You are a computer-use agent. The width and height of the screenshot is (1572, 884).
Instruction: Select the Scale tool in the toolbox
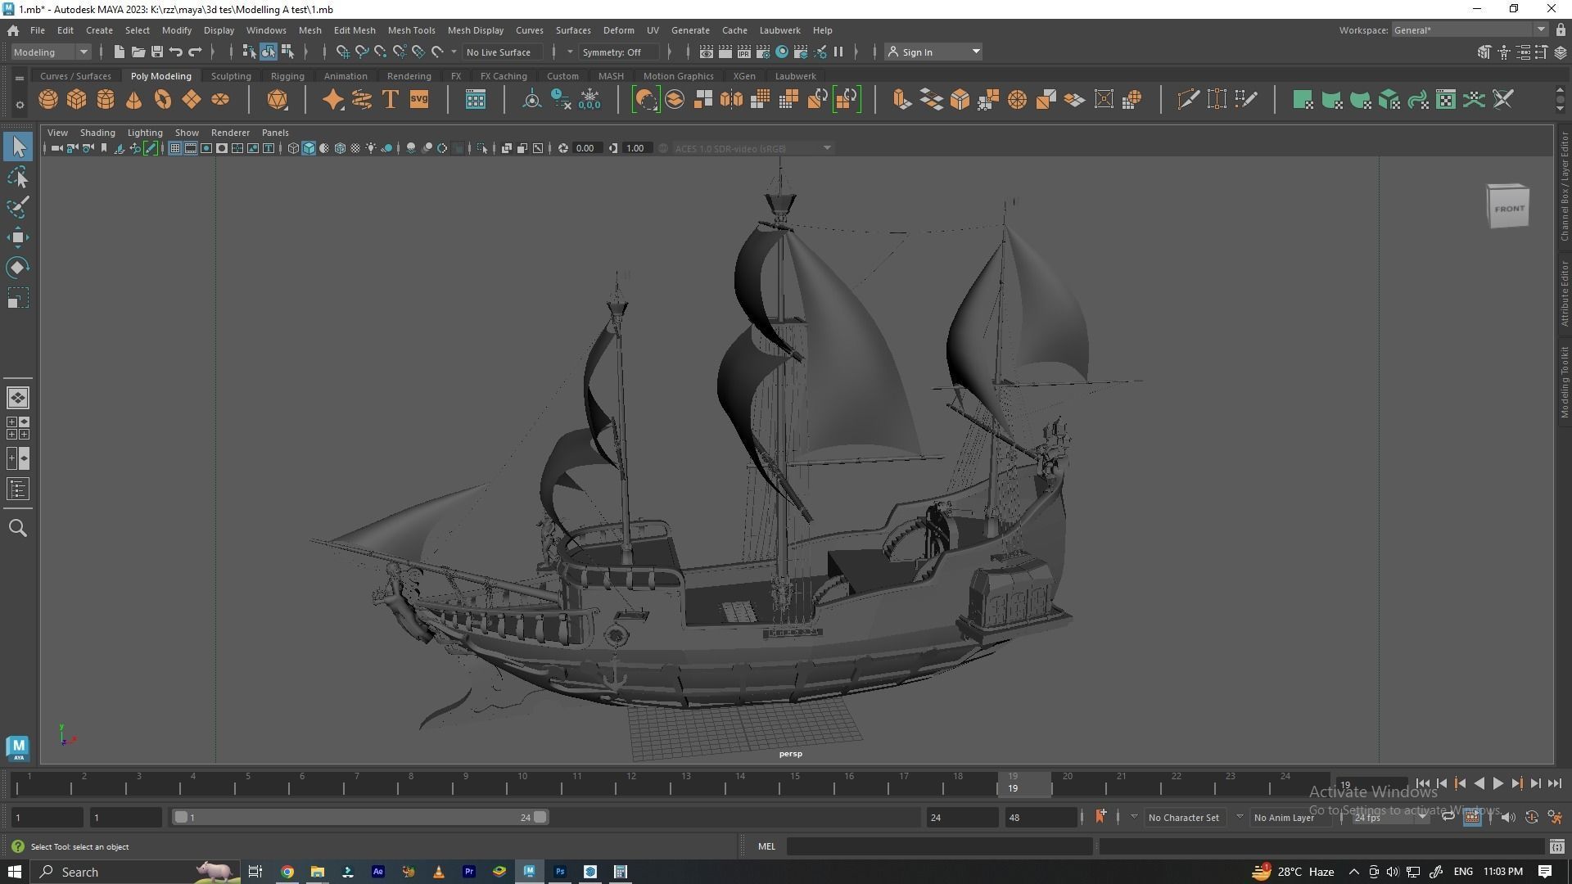[18, 298]
